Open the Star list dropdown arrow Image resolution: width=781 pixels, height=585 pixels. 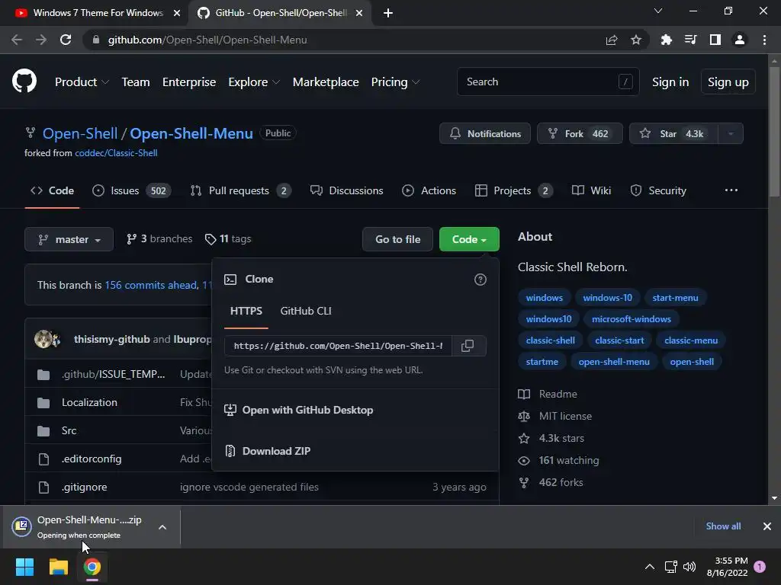731,133
